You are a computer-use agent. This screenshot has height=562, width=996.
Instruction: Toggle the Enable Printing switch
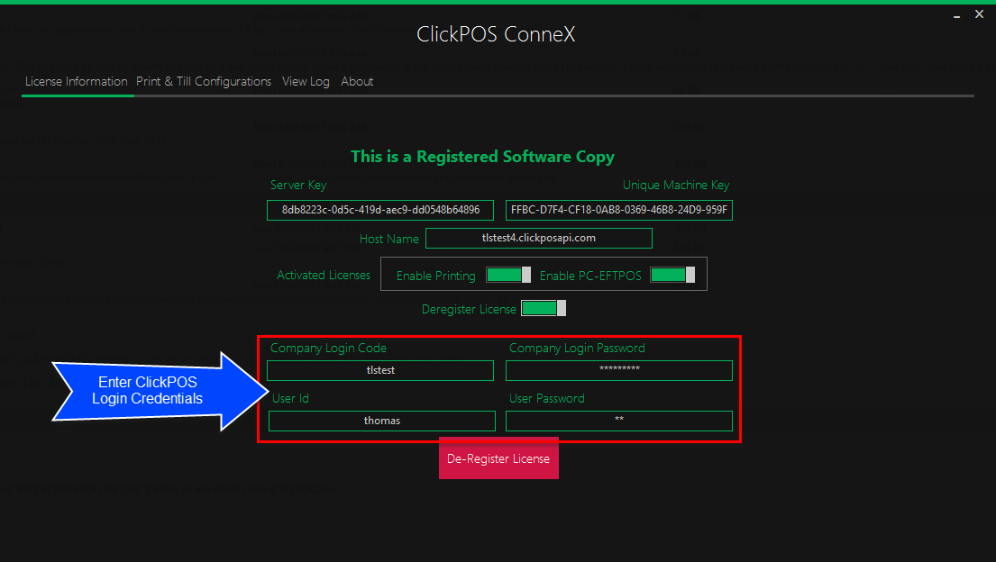pos(508,275)
